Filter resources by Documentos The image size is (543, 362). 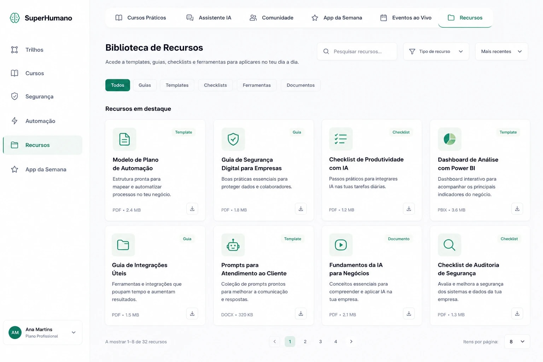pos(300,85)
